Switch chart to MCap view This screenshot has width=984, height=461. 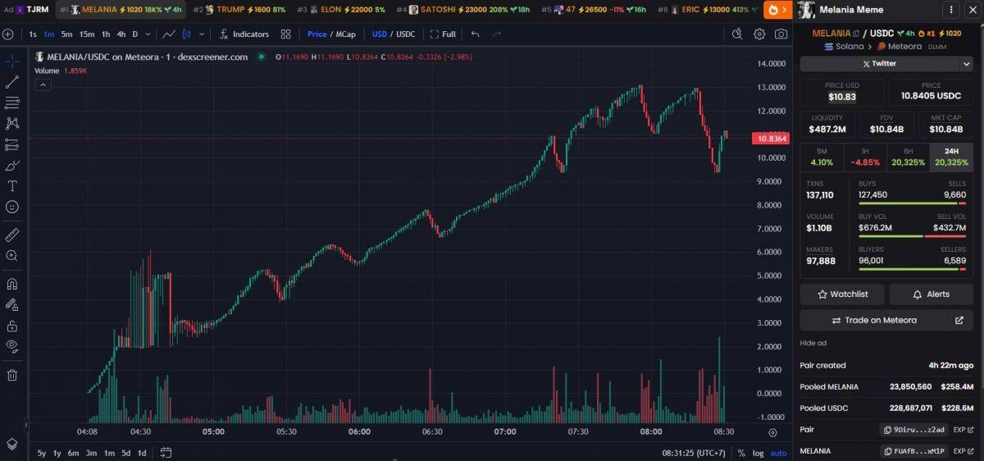[346, 34]
